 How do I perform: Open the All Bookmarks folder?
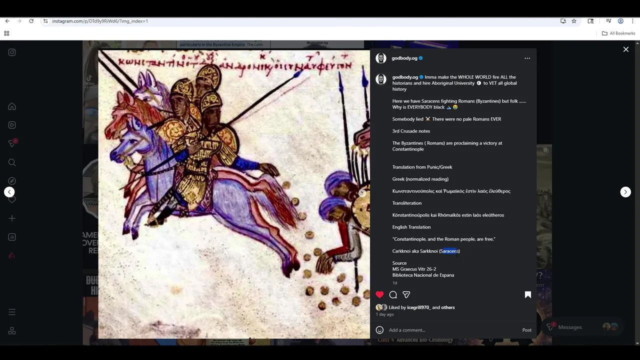pos(618,33)
